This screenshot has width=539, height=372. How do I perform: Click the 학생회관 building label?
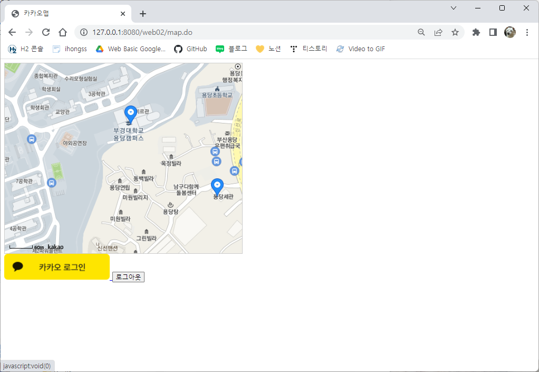coord(40,108)
